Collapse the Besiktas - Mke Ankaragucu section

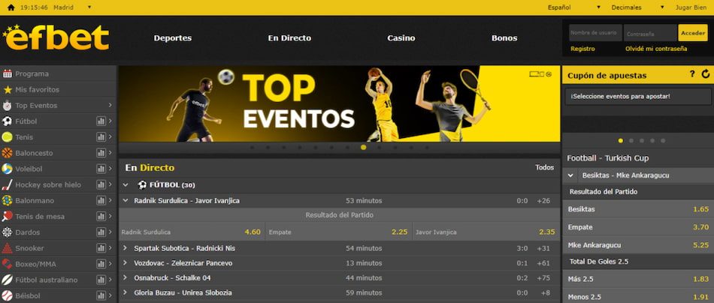click(571, 175)
